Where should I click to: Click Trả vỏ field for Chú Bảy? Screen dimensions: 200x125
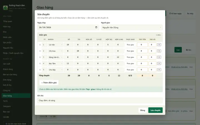152,70
